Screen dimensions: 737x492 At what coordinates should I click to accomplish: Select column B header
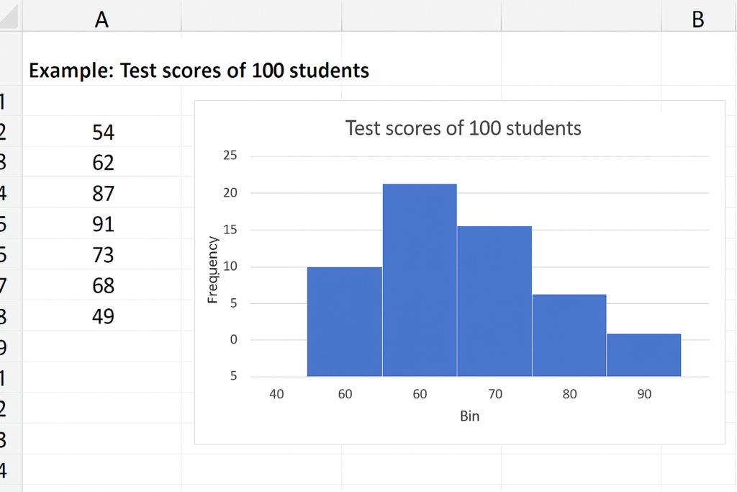[697, 19]
